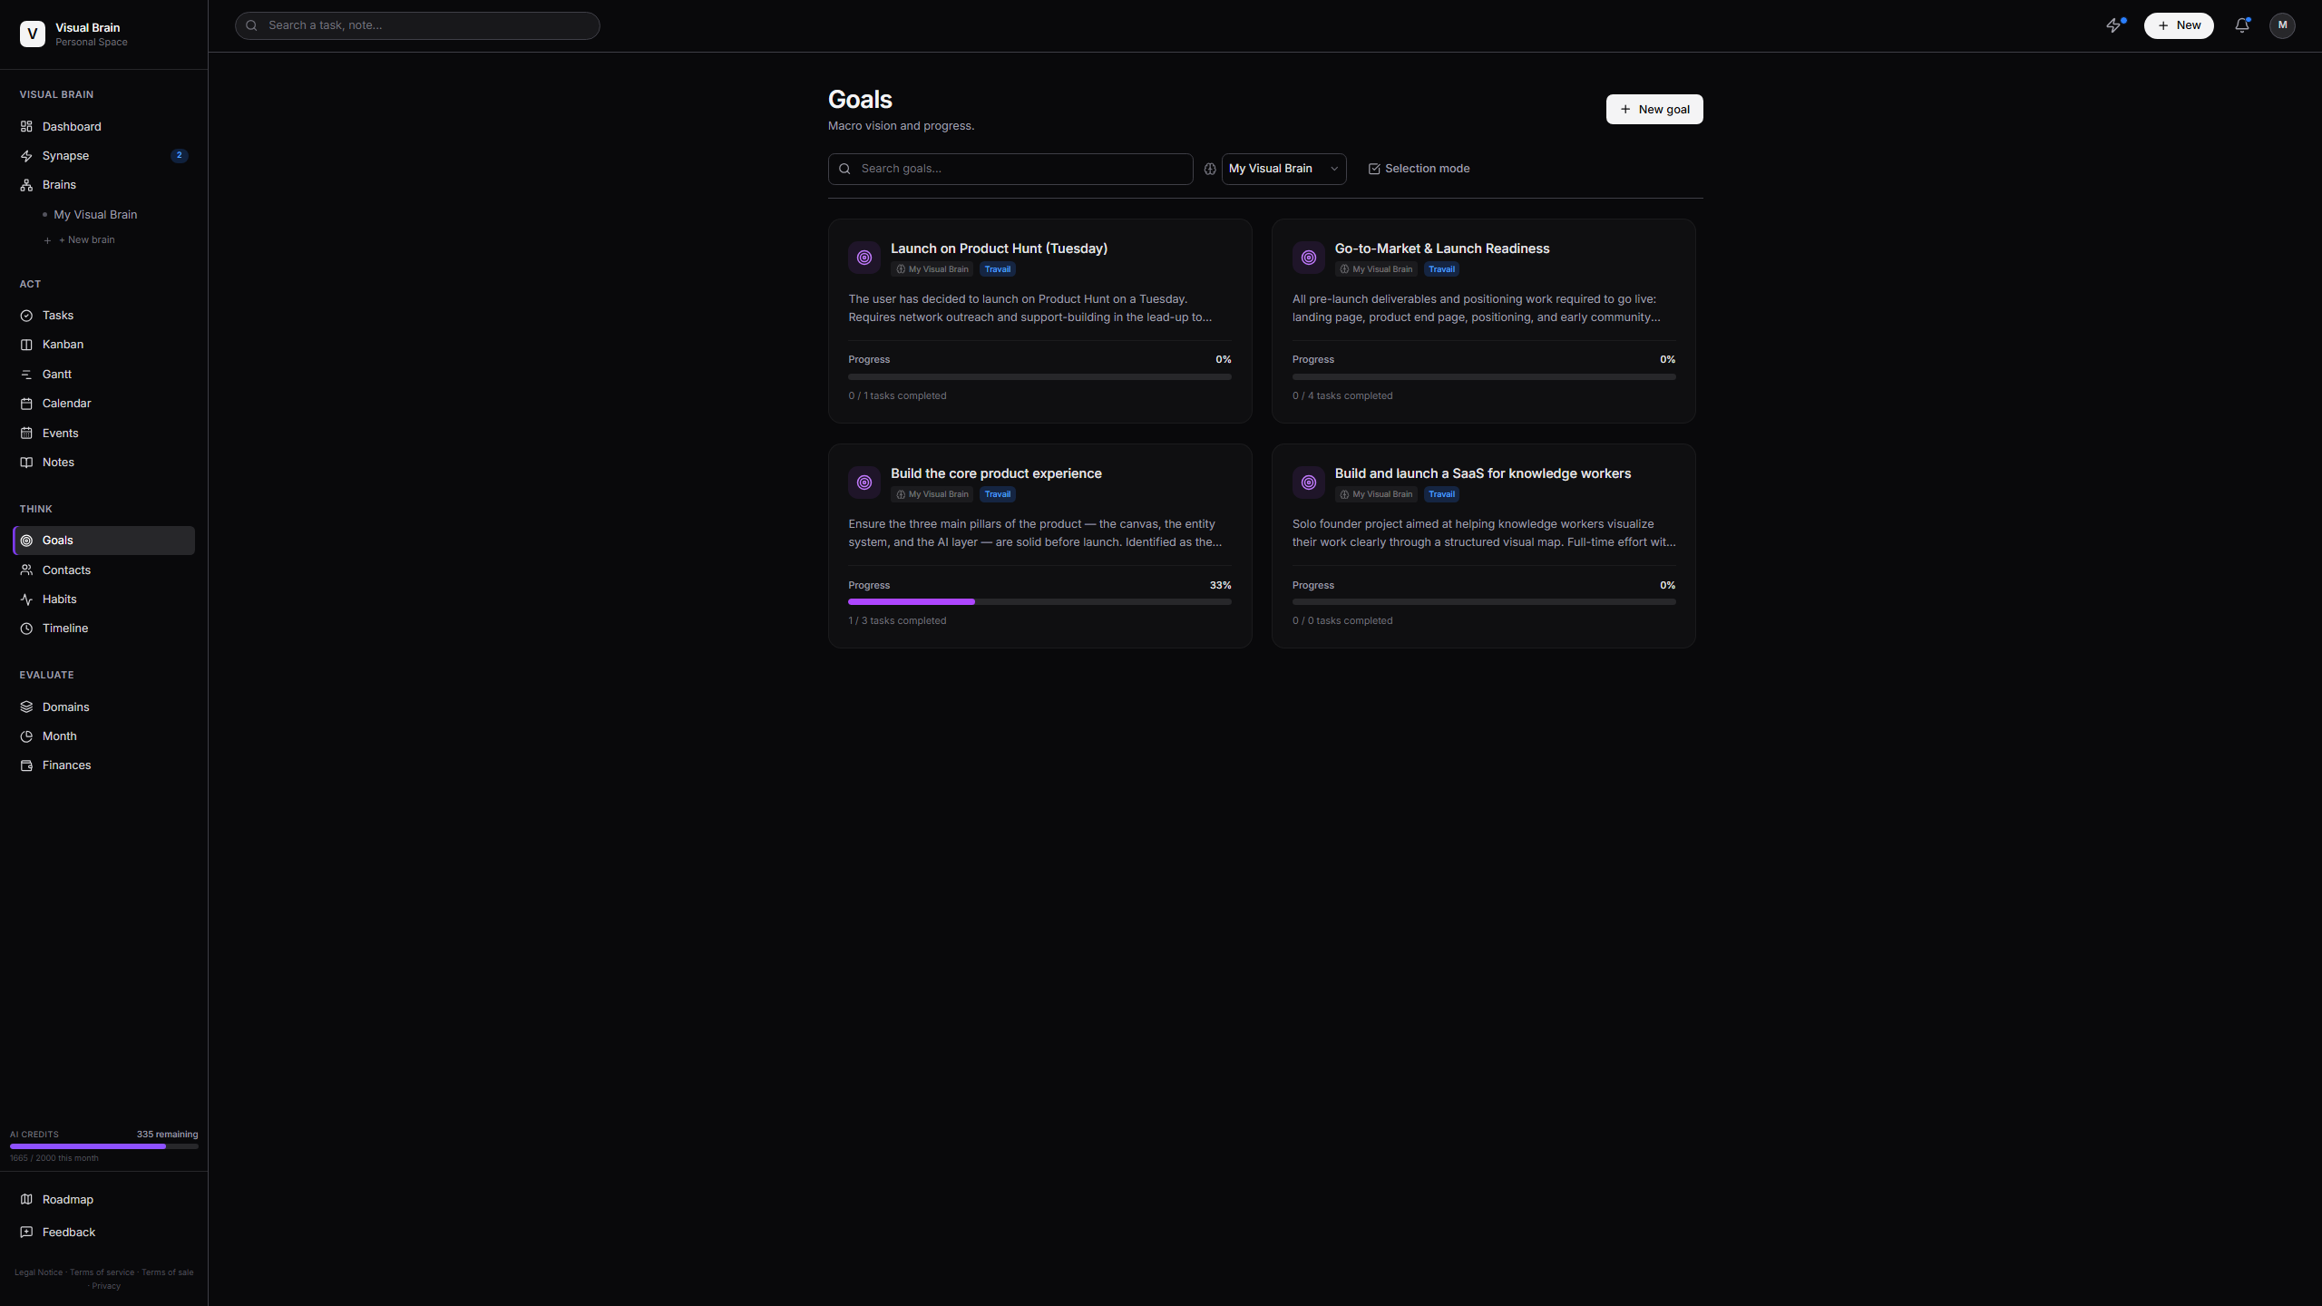Image resolution: width=2322 pixels, height=1306 pixels.
Task: Open the notifications bell
Action: 2241,25
